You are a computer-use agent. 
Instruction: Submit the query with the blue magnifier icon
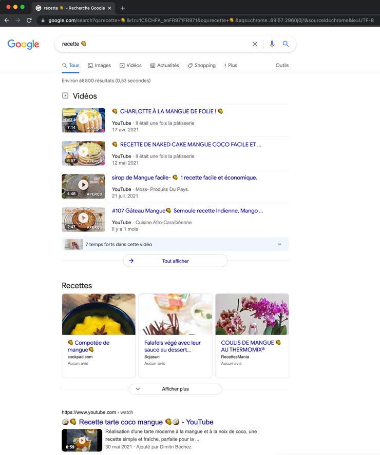coord(286,44)
